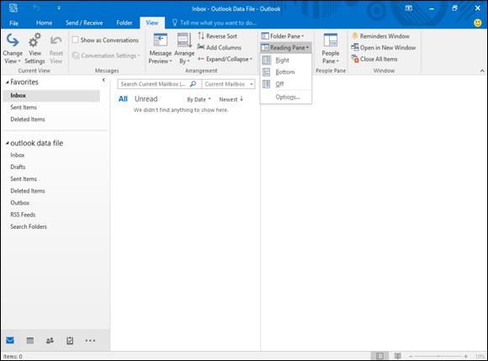This screenshot has width=488, height=361.
Task: Open the People Pane menu
Action: [x=331, y=49]
